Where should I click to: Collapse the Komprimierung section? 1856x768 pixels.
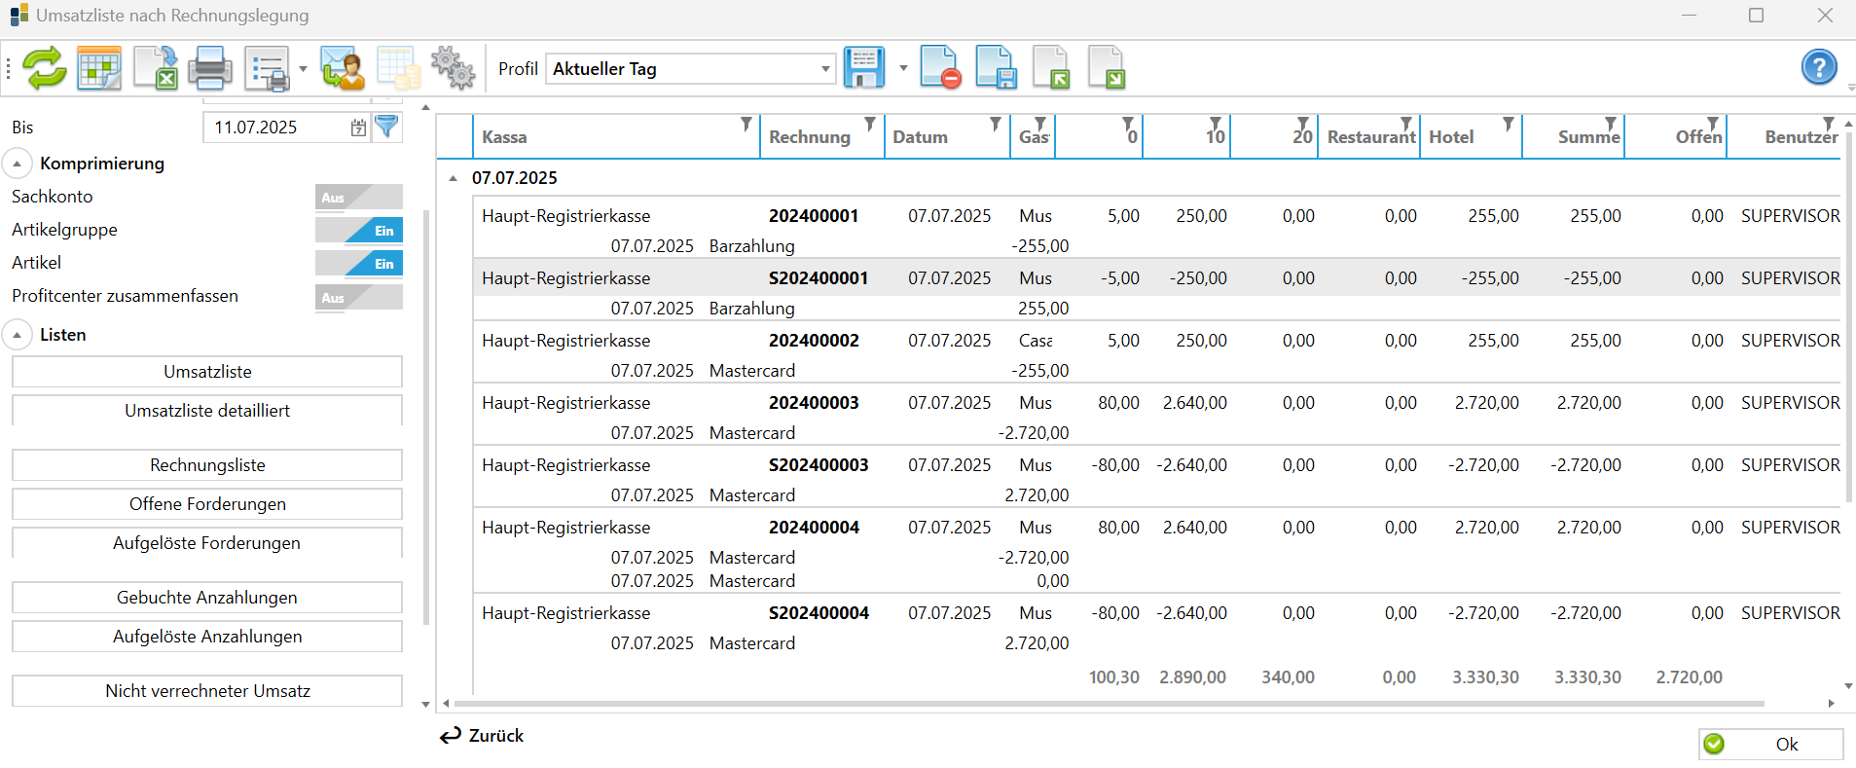coord(17,164)
